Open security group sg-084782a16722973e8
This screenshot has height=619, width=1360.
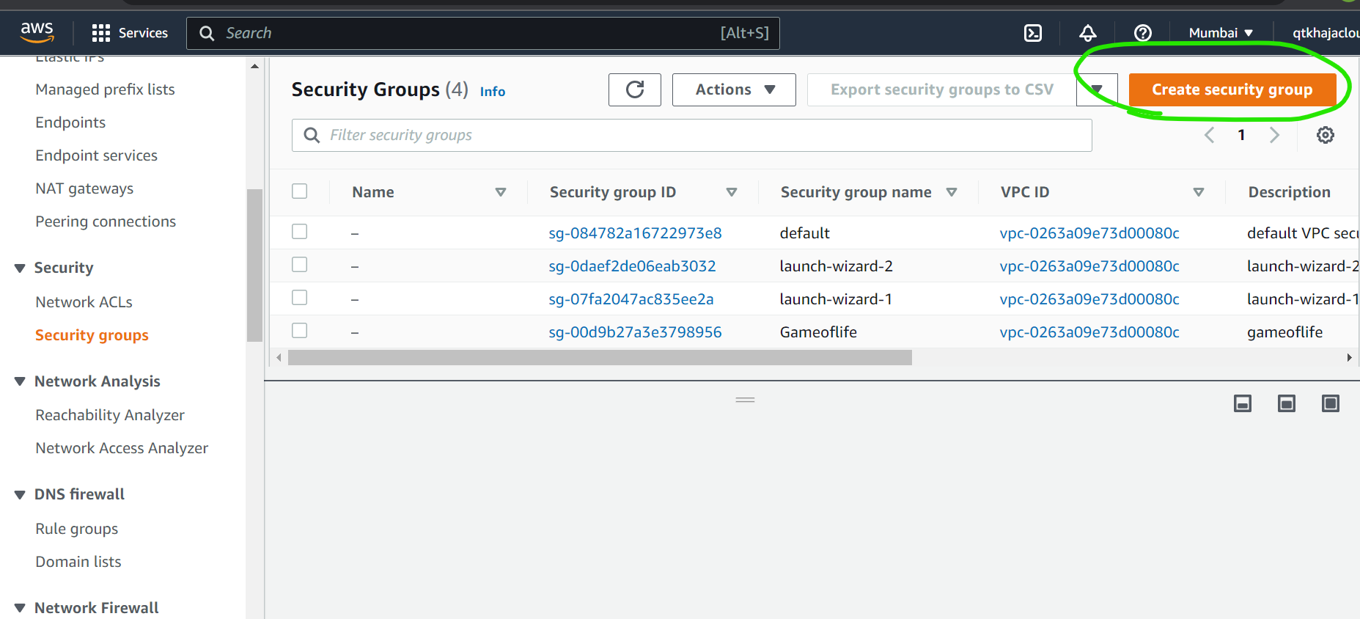[x=635, y=233]
